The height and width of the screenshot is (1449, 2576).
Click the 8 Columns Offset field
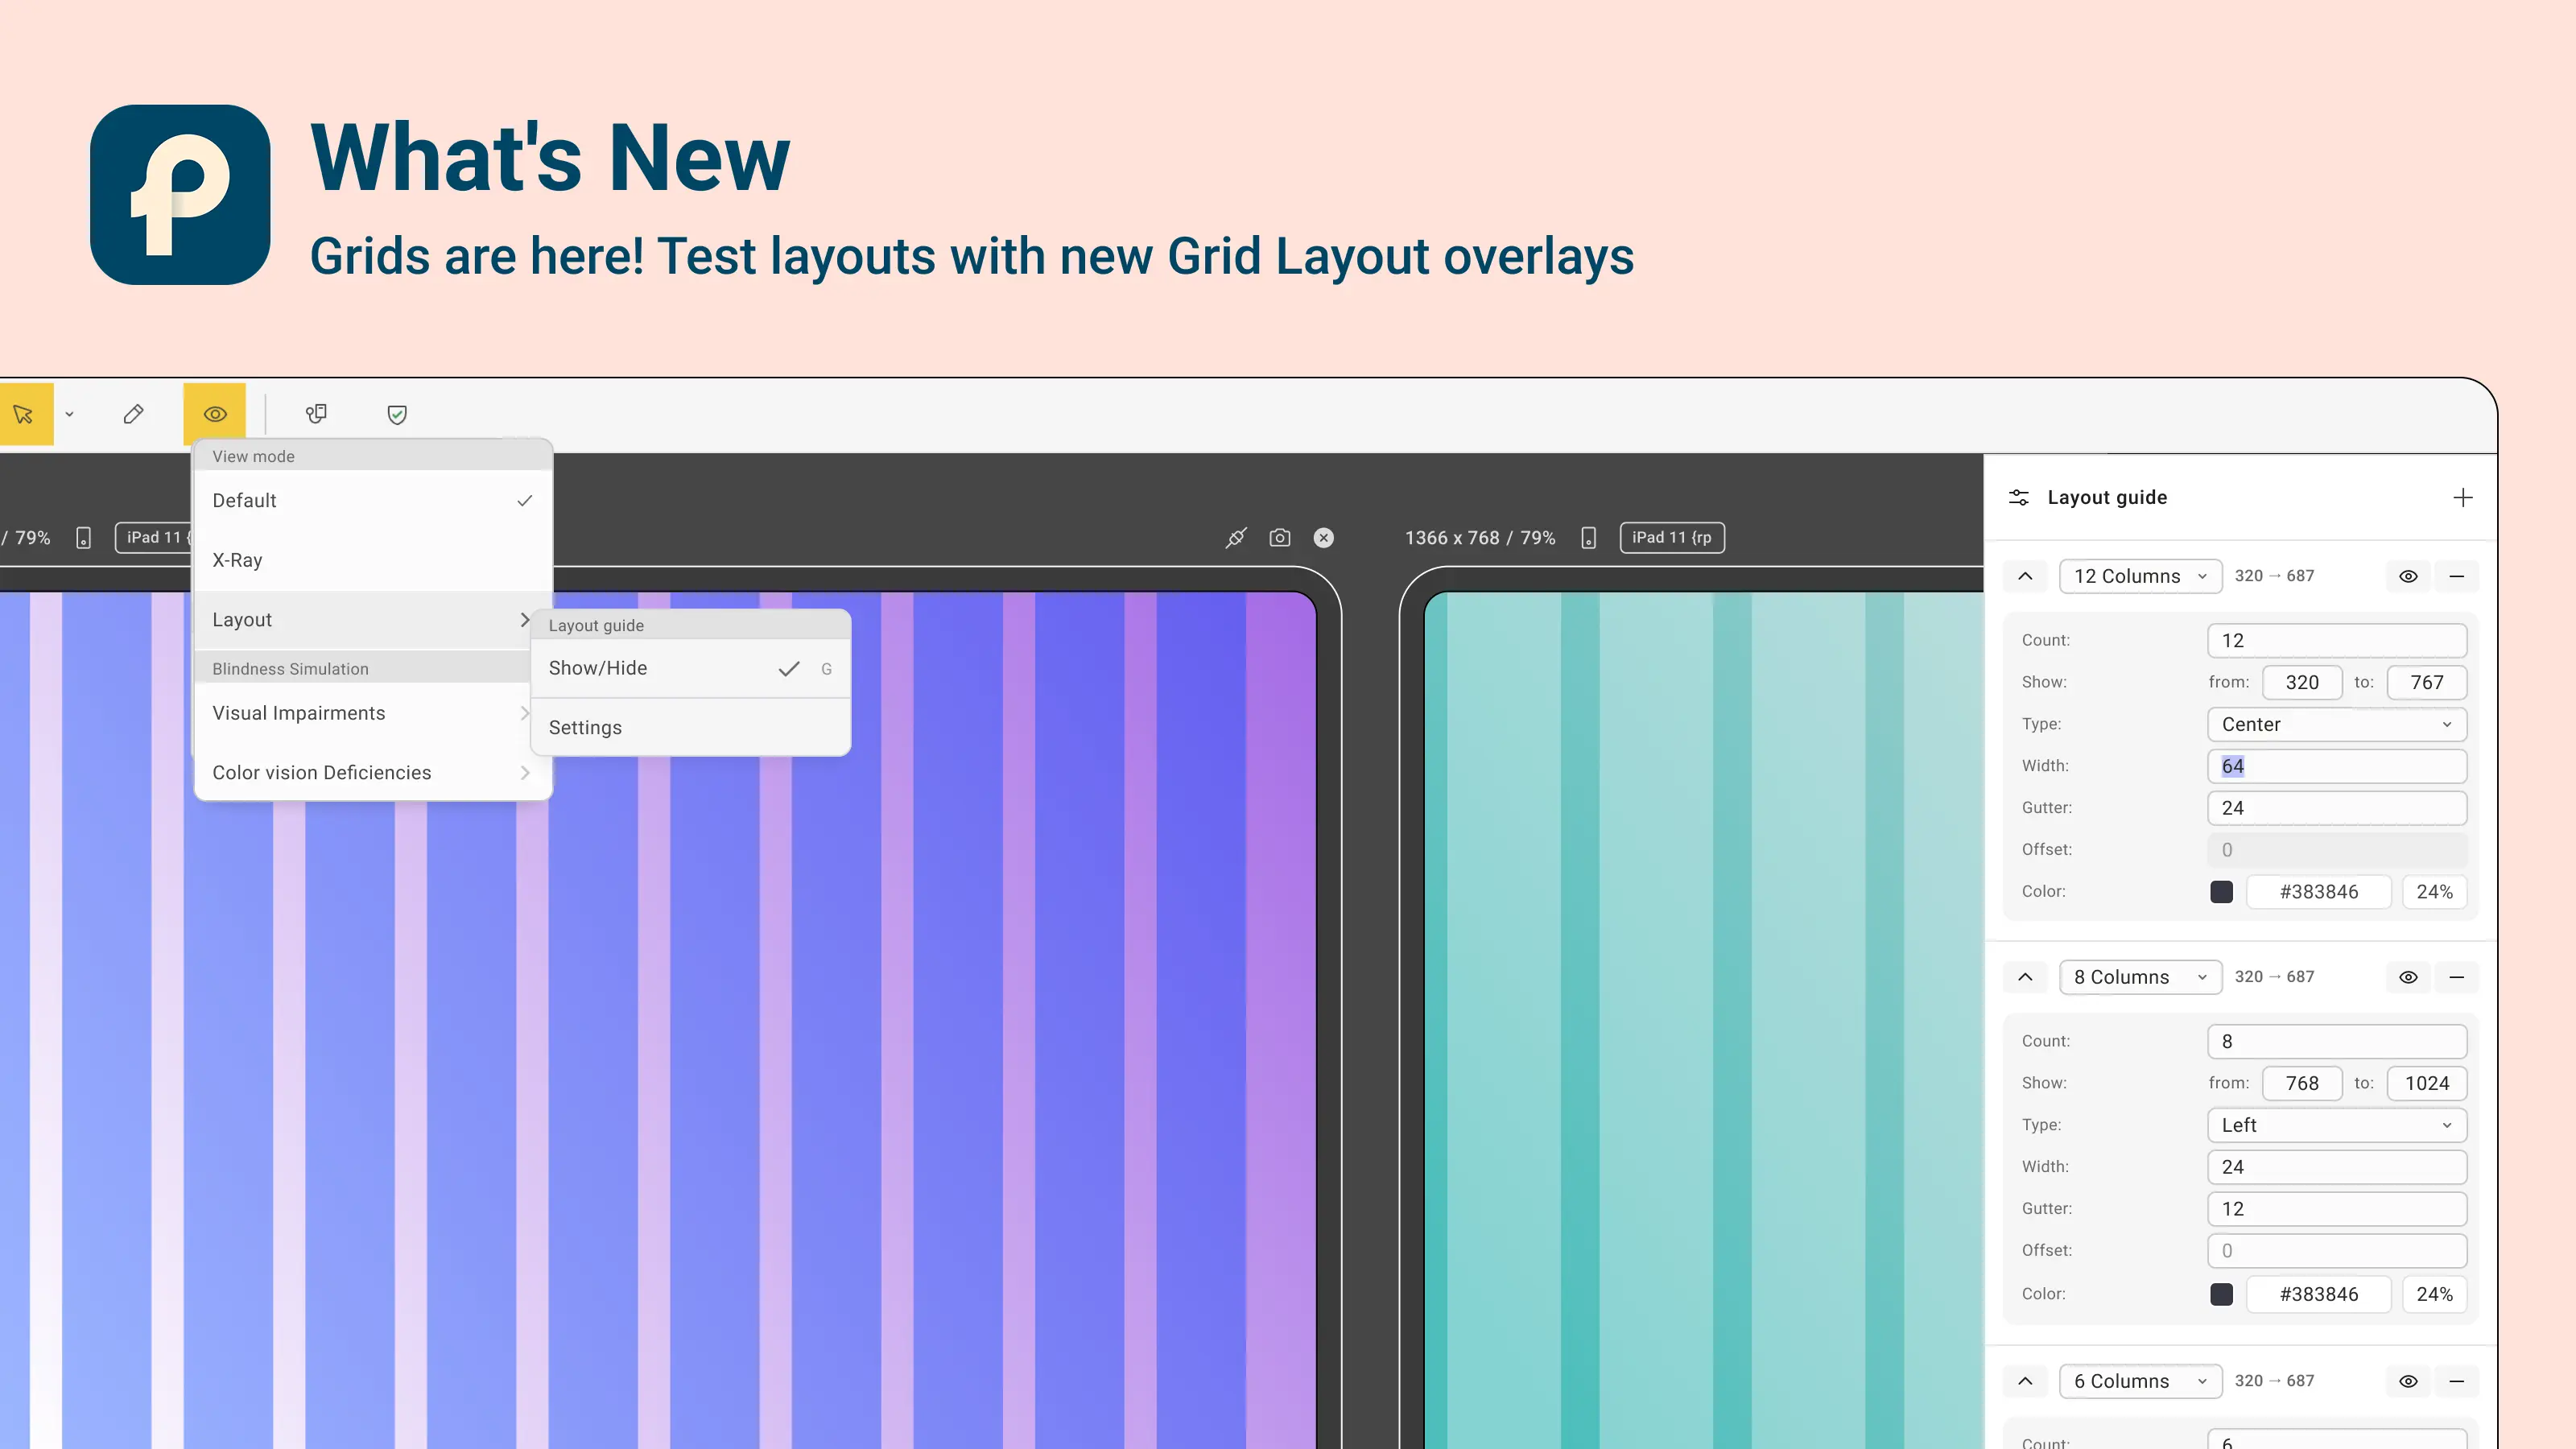(2337, 1251)
